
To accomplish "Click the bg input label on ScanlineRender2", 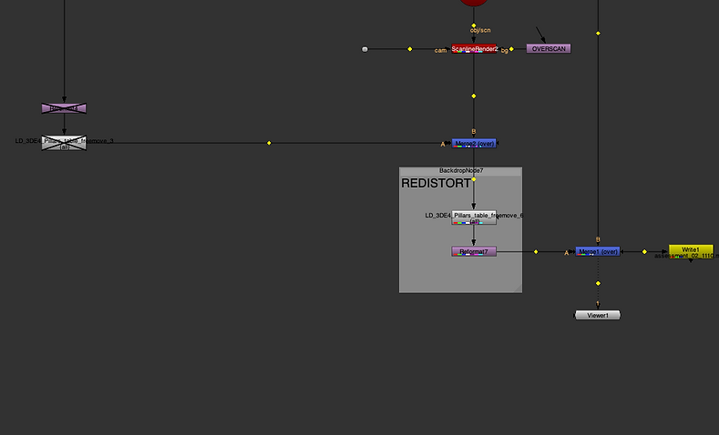I will pyautogui.click(x=505, y=50).
